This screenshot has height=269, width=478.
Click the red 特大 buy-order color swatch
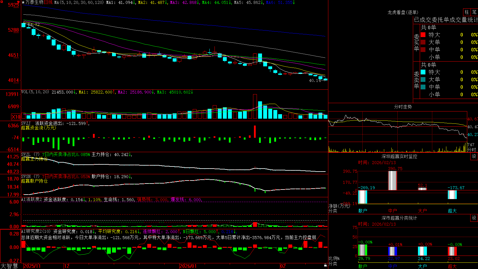pos(423,35)
